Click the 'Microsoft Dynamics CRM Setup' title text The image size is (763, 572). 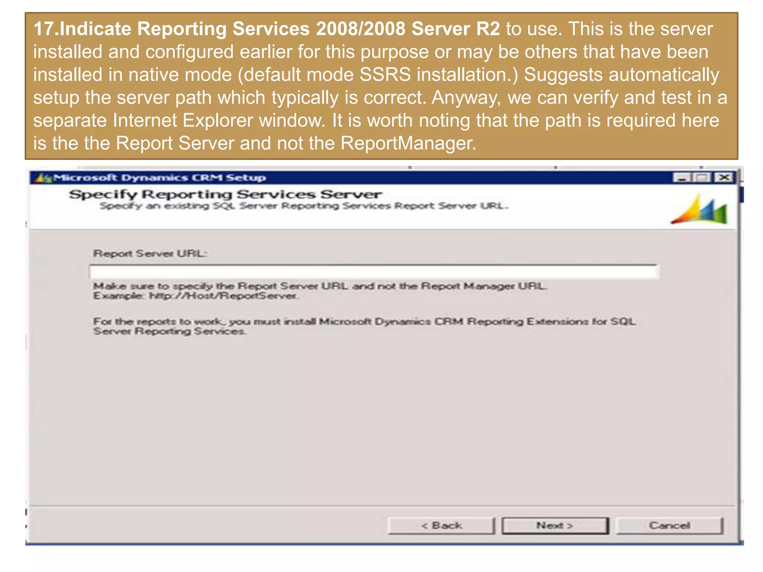159,178
